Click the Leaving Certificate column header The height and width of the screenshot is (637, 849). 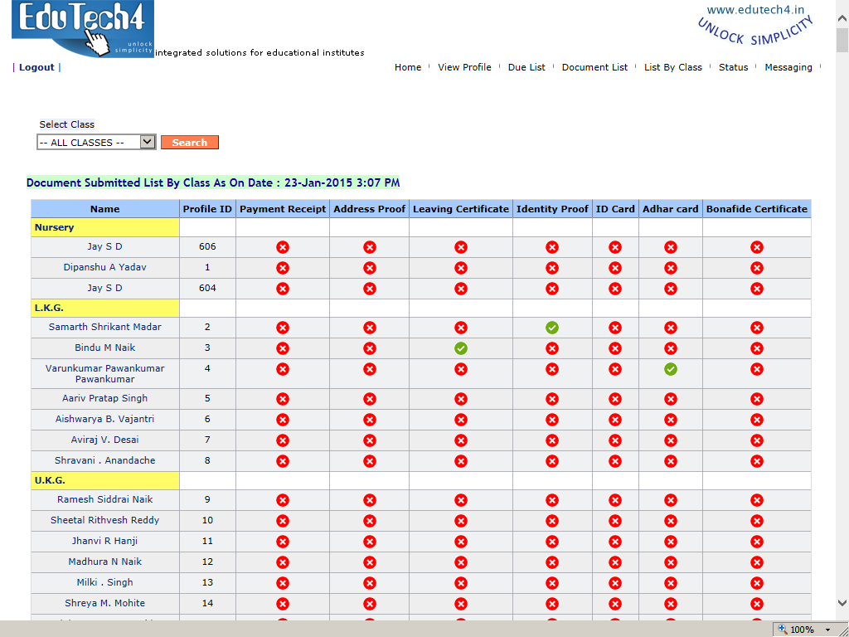pos(461,209)
